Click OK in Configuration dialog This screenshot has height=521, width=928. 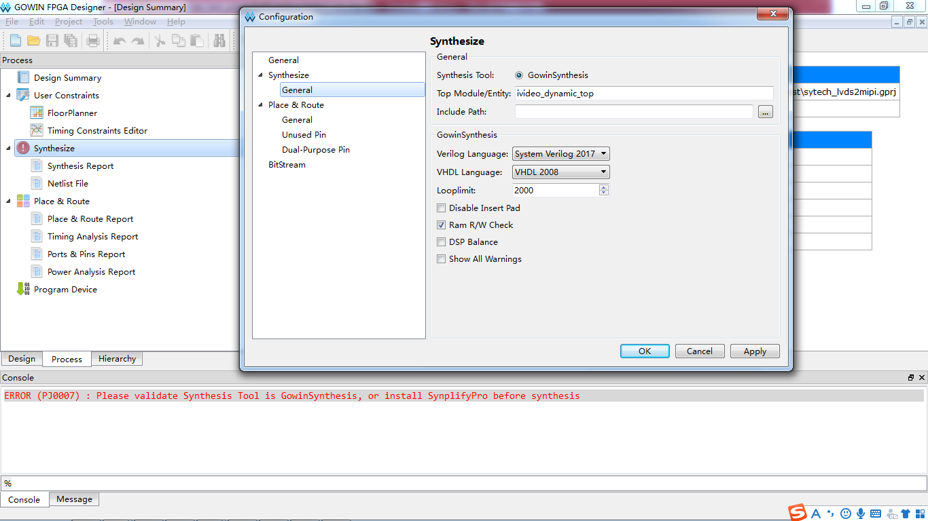click(x=645, y=351)
